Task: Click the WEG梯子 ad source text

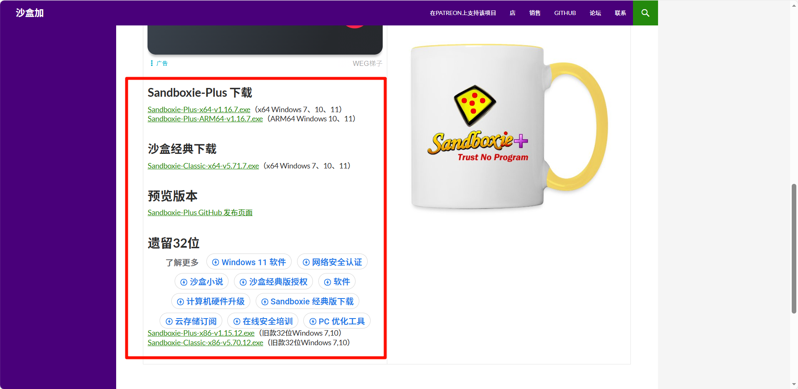Action: point(368,63)
